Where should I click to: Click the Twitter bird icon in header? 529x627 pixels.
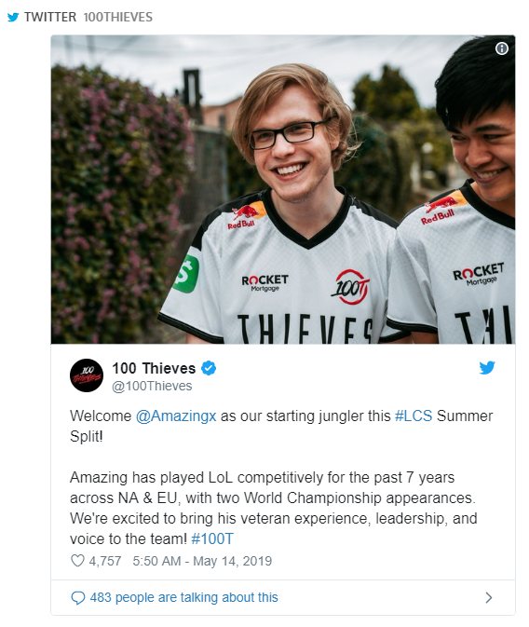coord(13,17)
